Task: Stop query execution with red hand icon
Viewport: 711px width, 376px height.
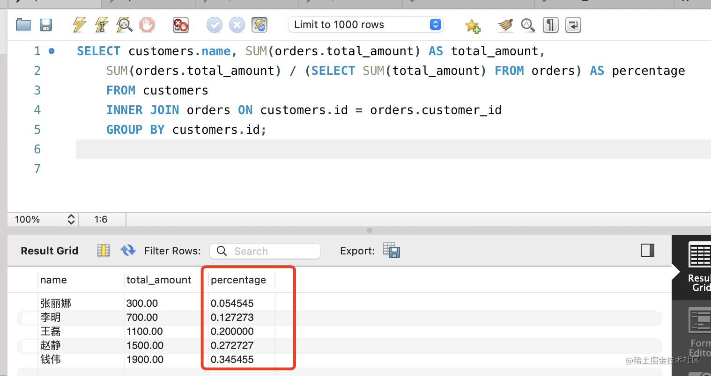Action: pyautogui.click(x=147, y=25)
